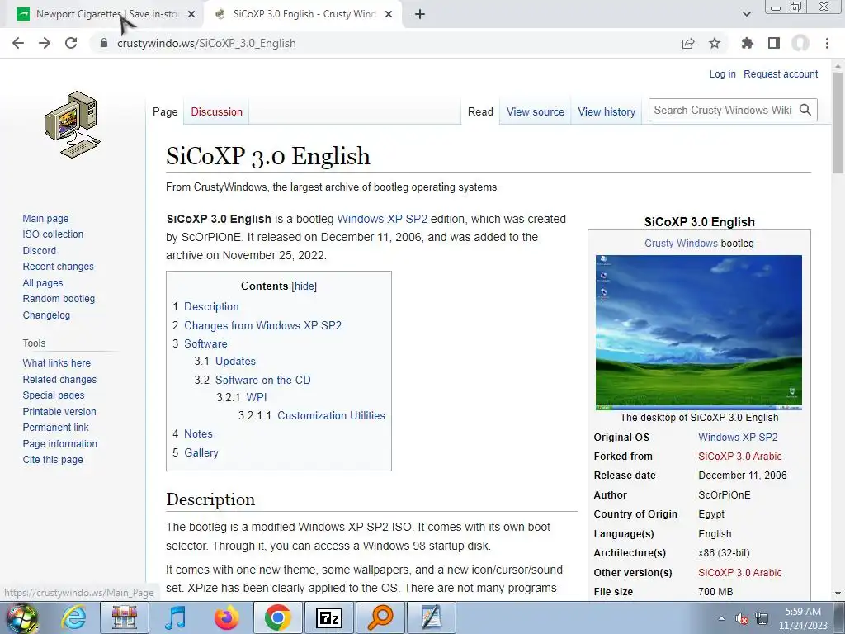Click the page vertical scrollbar thumb

(838, 122)
